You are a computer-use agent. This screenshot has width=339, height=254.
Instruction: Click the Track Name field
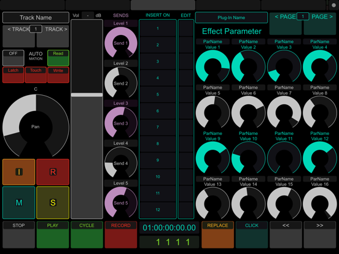click(x=36, y=18)
